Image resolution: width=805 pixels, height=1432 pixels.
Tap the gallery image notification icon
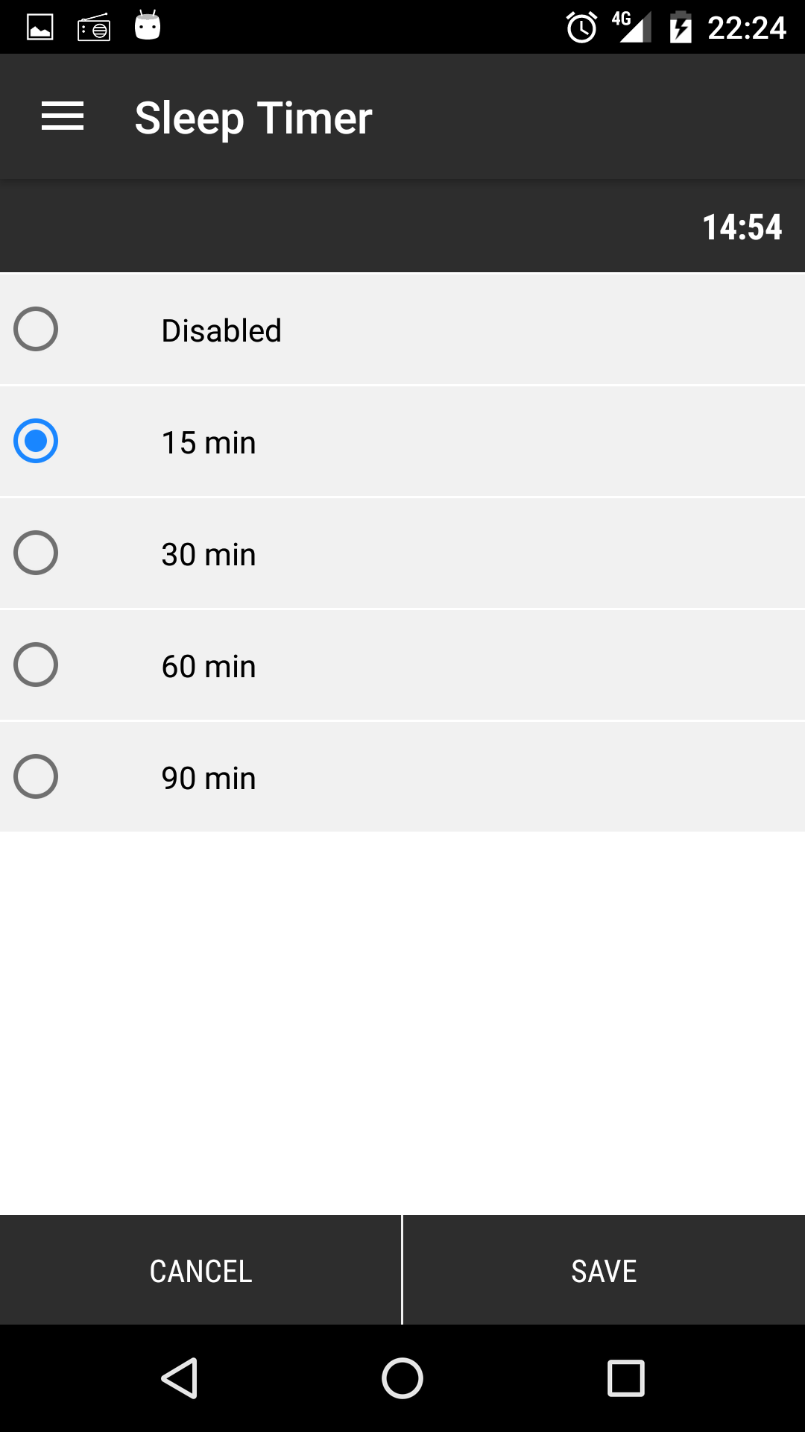pyautogui.click(x=40, y=28)
